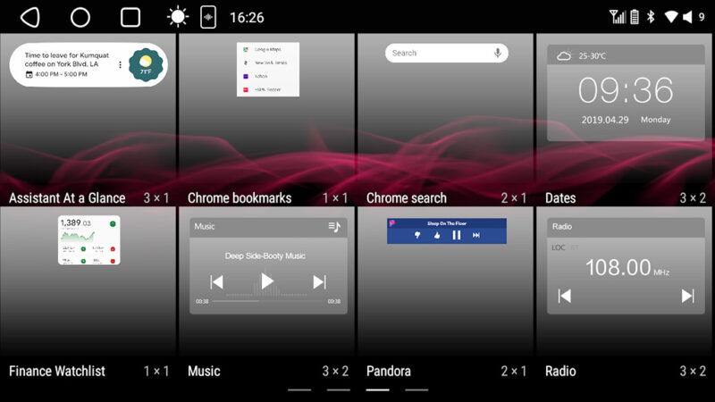Open the Music widget playlist icon
The image size is (715, 402).
coord(334,227)
